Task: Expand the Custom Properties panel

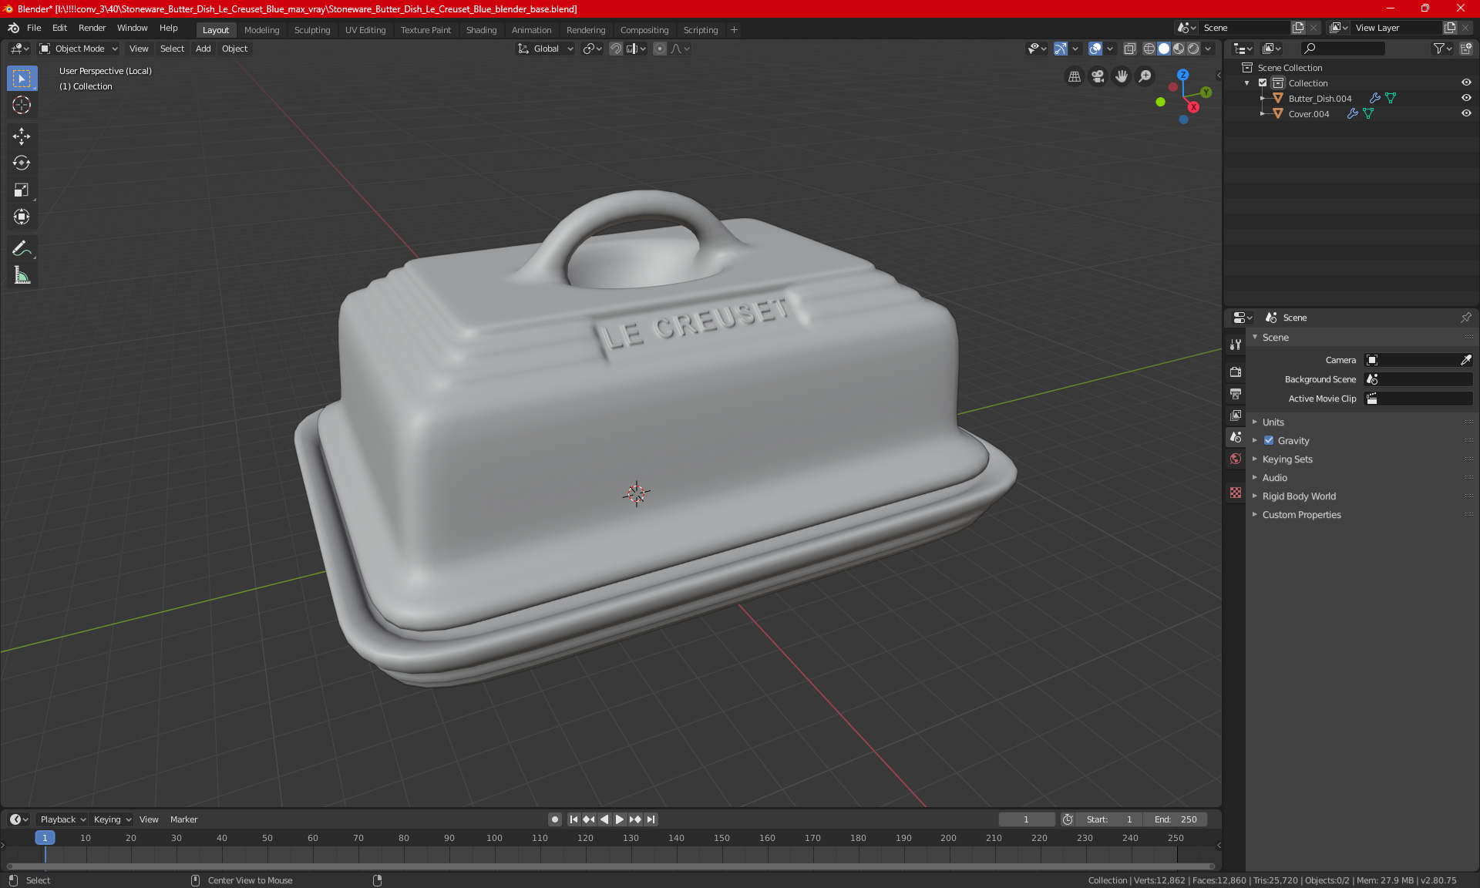Action: [1301, 514]
